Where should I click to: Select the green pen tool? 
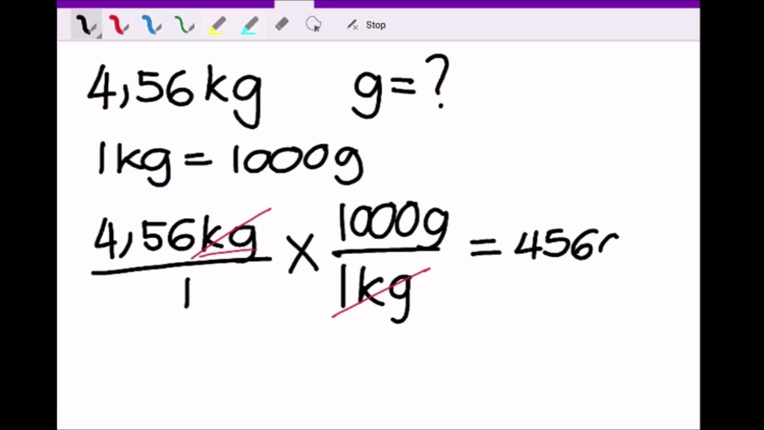(x=184, y=25)
